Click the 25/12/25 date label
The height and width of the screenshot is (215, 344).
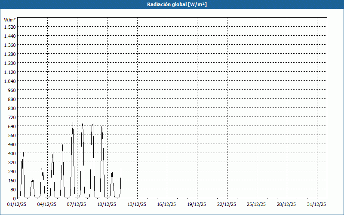tap(257, 204)
